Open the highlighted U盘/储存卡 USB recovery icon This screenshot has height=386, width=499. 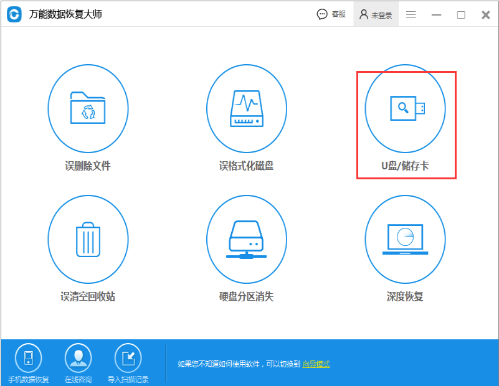tap(405, 108)
